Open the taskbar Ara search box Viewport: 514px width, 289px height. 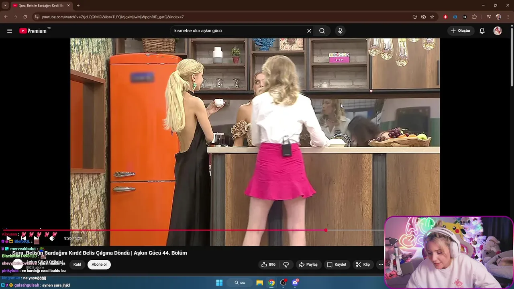pos(240,283)
